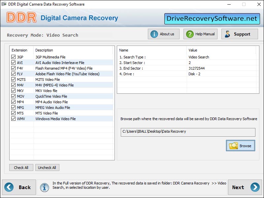
Task: Uncheck the MTS extension checkbox
Action: pos(13,113)
